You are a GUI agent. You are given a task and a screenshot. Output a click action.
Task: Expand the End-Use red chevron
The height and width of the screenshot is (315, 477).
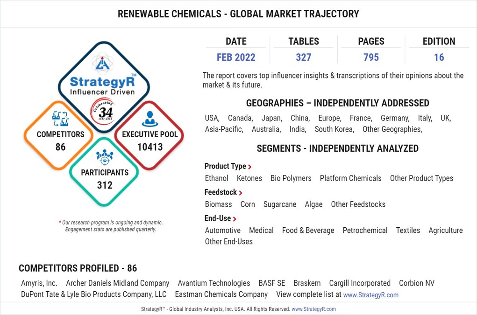tap(235, 219)
